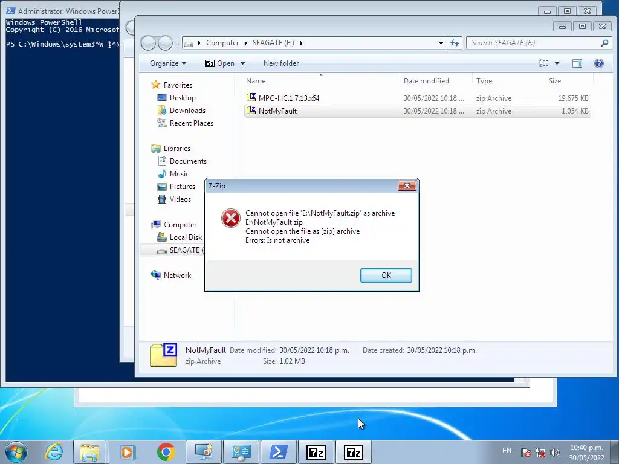
Task: Open the address bar history dropdown
Action: (x=441, y=43)
